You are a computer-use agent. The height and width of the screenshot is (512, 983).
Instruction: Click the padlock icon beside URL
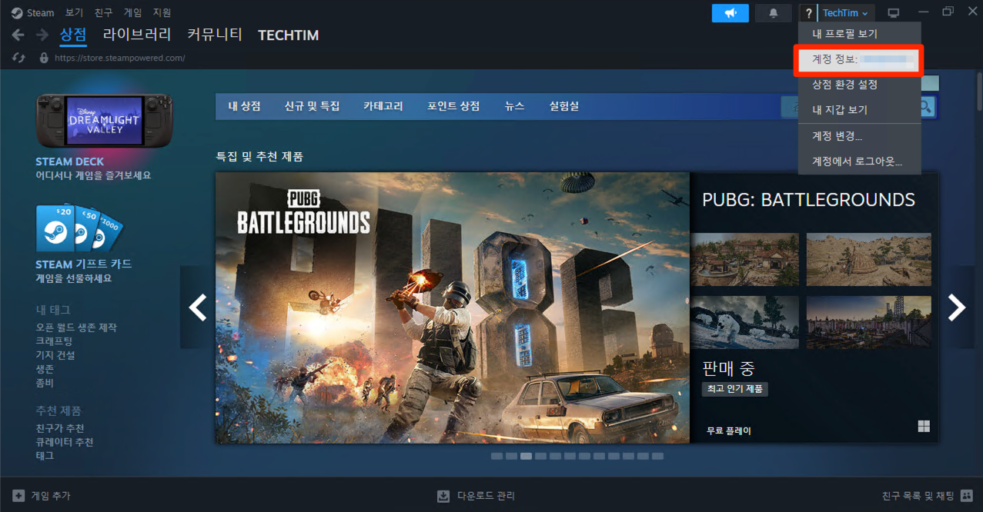(x=44, y=58)
